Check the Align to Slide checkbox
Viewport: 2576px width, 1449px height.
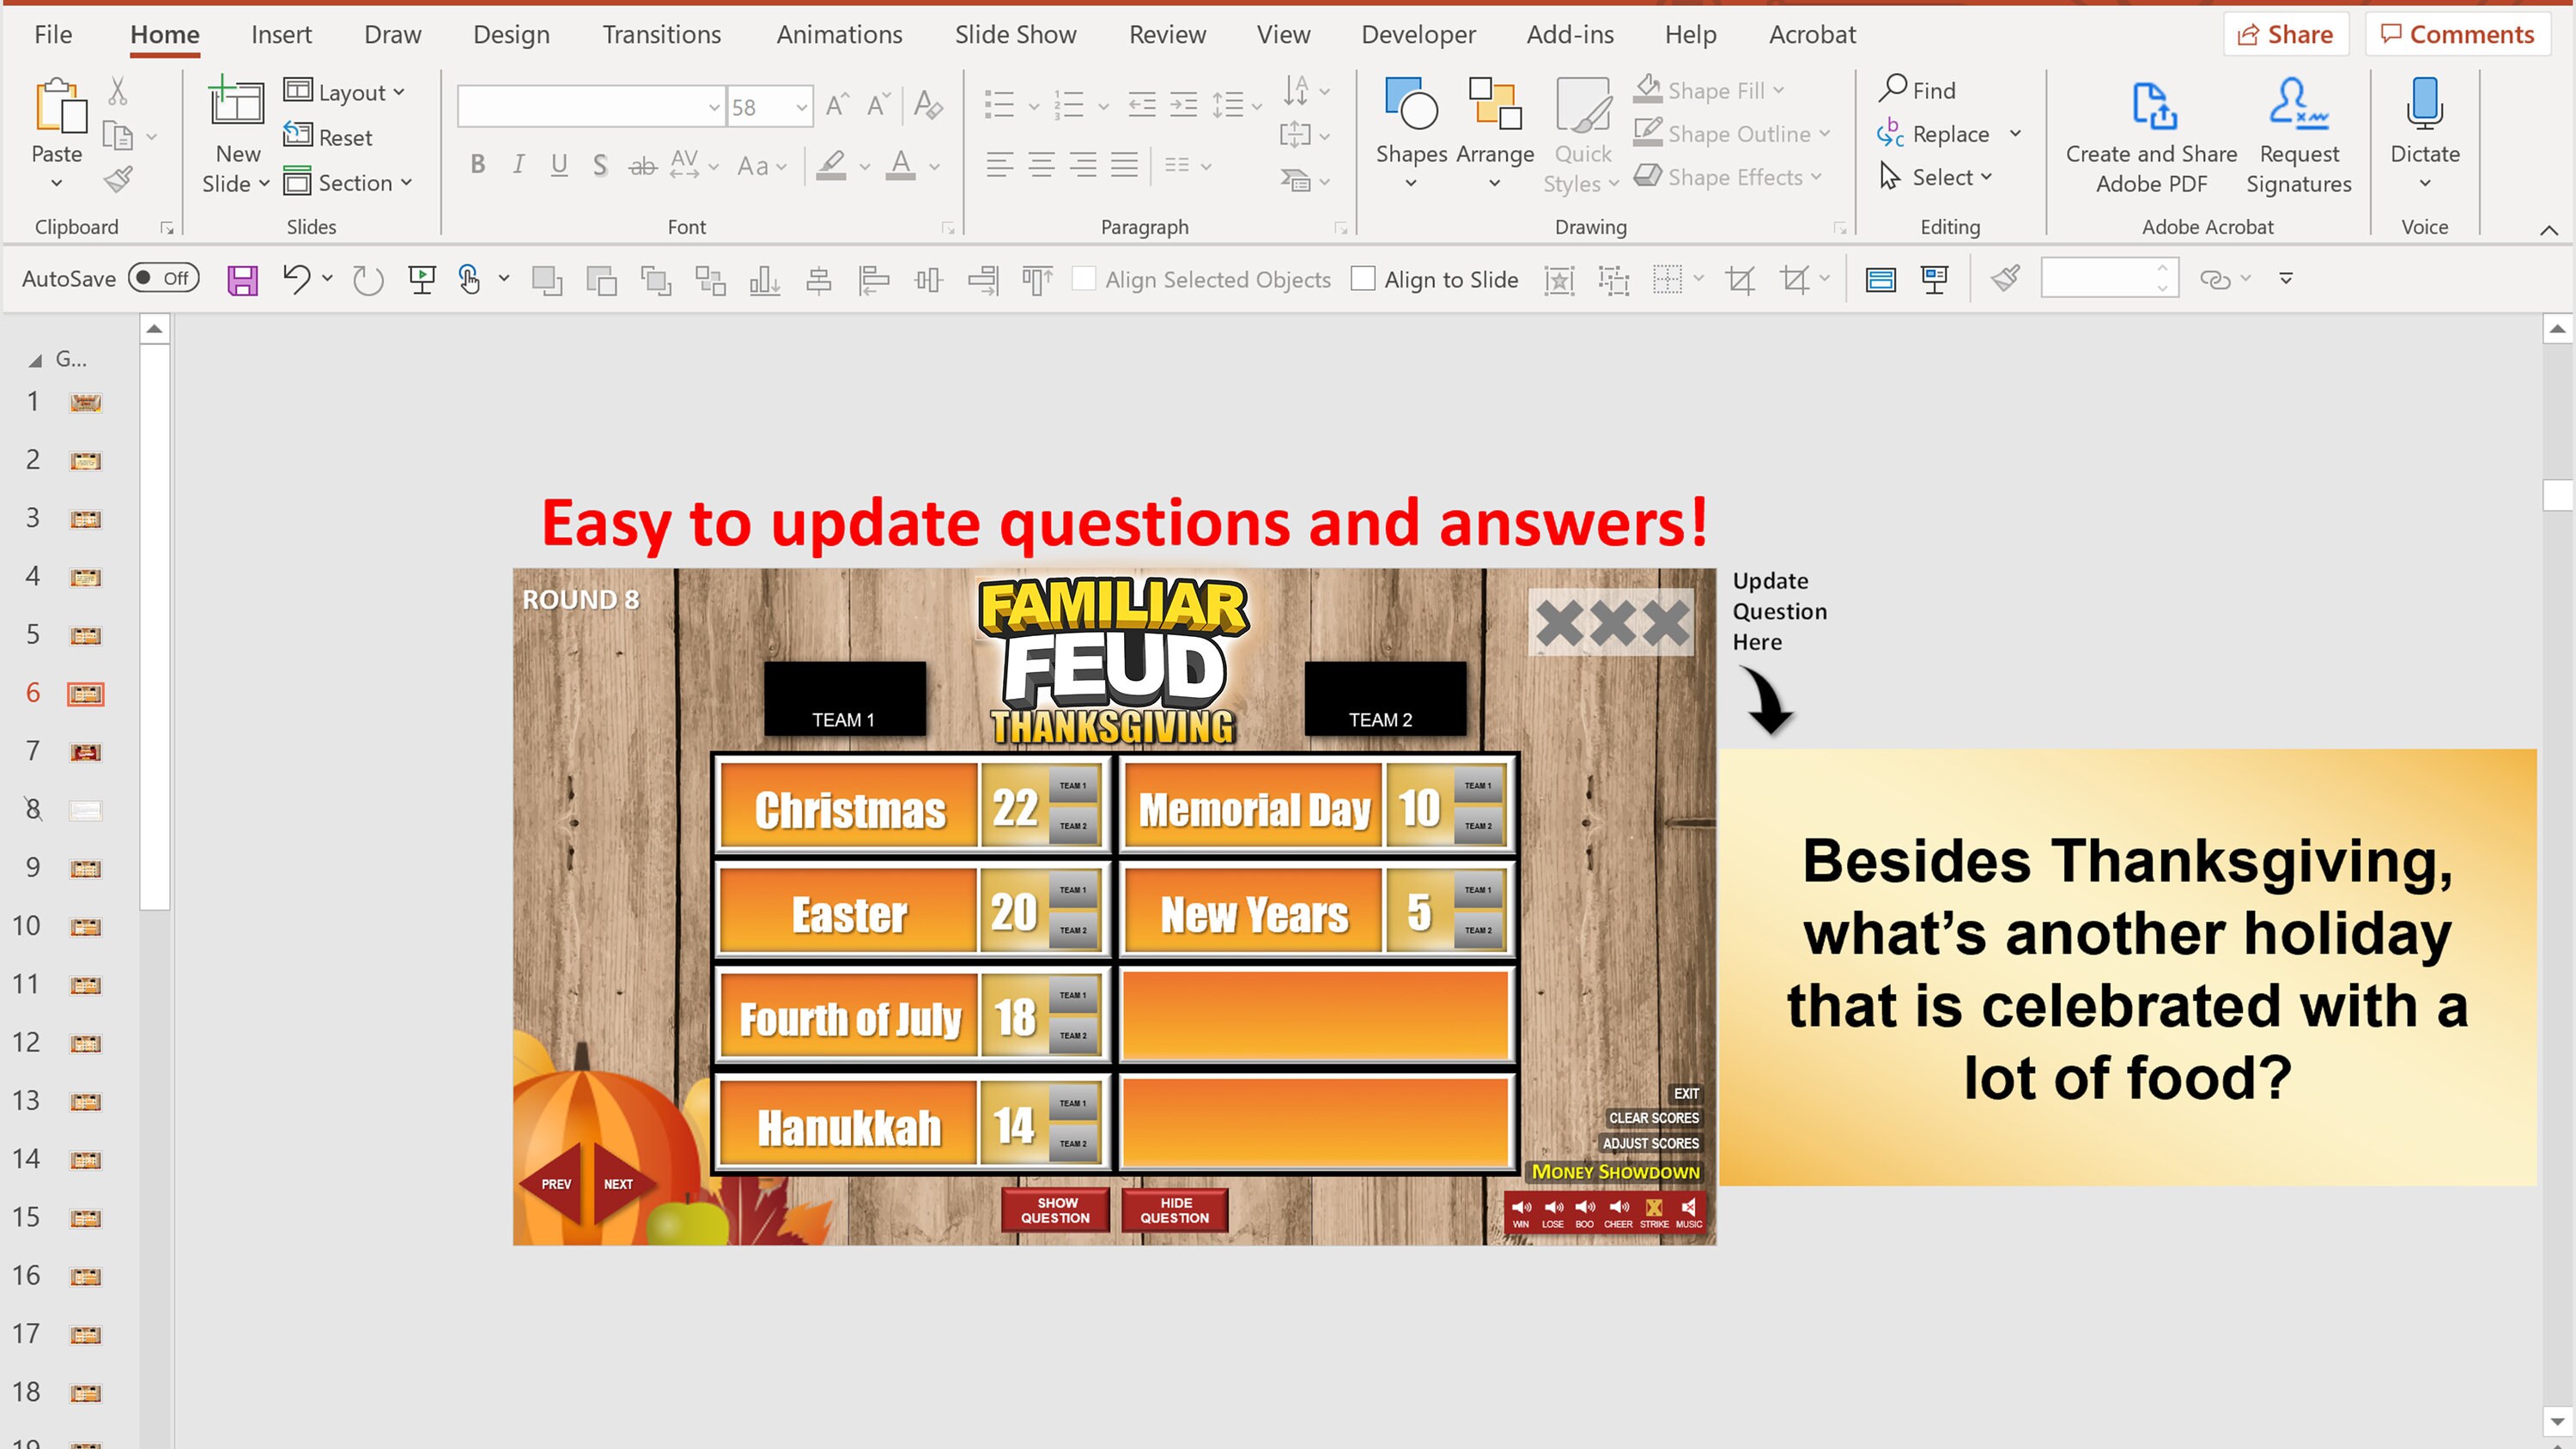[x=1364, y=279]
